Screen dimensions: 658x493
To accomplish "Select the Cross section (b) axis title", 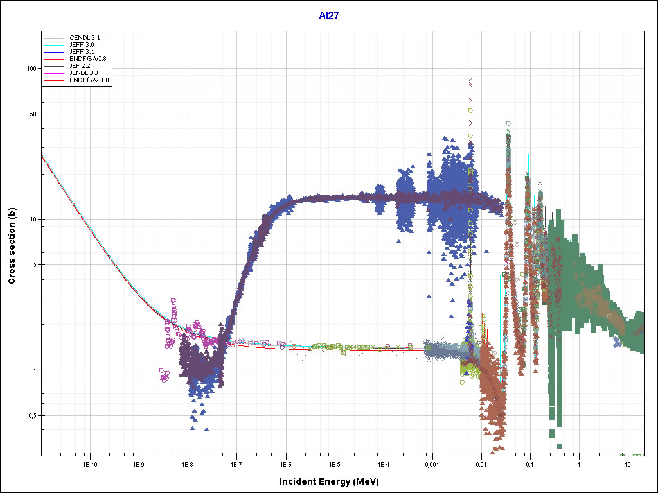I will click(x=12, y=246).
